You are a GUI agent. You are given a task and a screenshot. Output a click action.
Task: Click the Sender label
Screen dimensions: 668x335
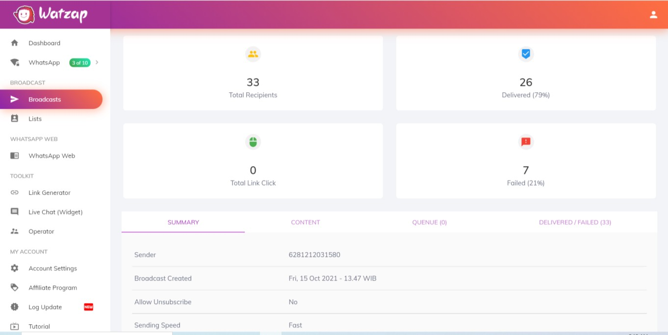pyautogui.click(x=145, y=255)
